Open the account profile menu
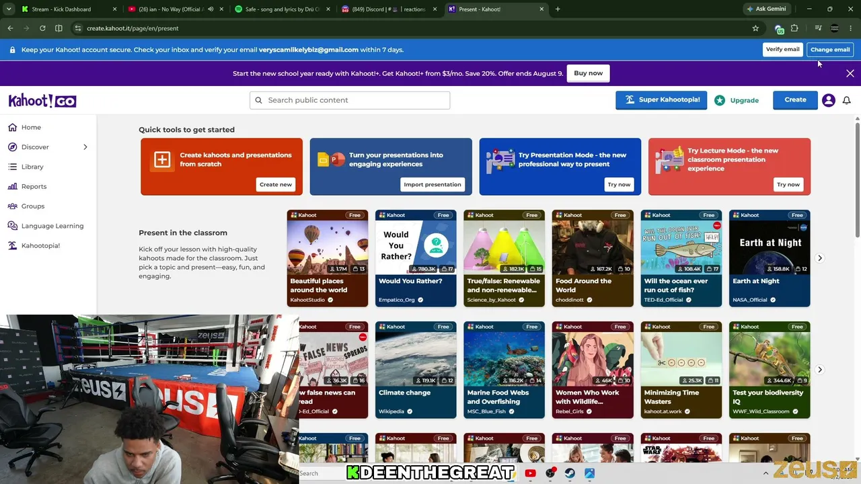 829,100
